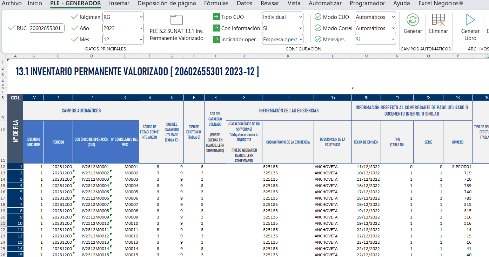Open the Programador ribbon tab
489x257 pixels.
(367, 4)
